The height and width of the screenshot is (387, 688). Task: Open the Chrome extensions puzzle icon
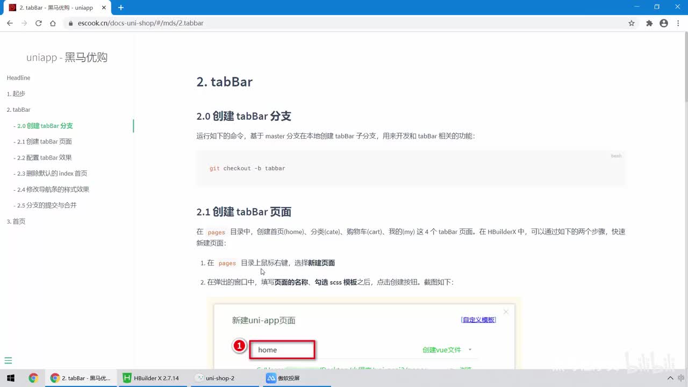[x=649, y=23]
